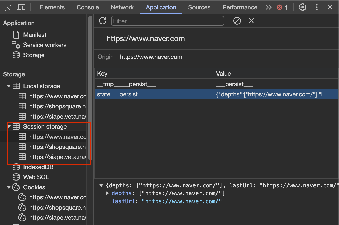Select the Local storage heading
This screenshot has height=225, width=339.
[42, 86]
